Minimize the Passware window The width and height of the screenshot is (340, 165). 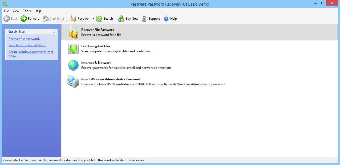click(x=315, y=3)
